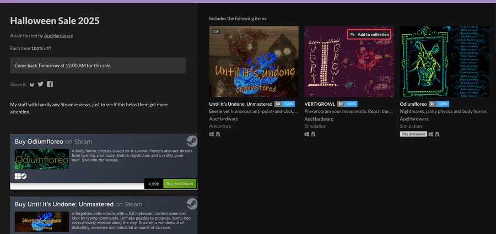
Task: Open the VERTIGROWL cover image
Action: (349, 61)
